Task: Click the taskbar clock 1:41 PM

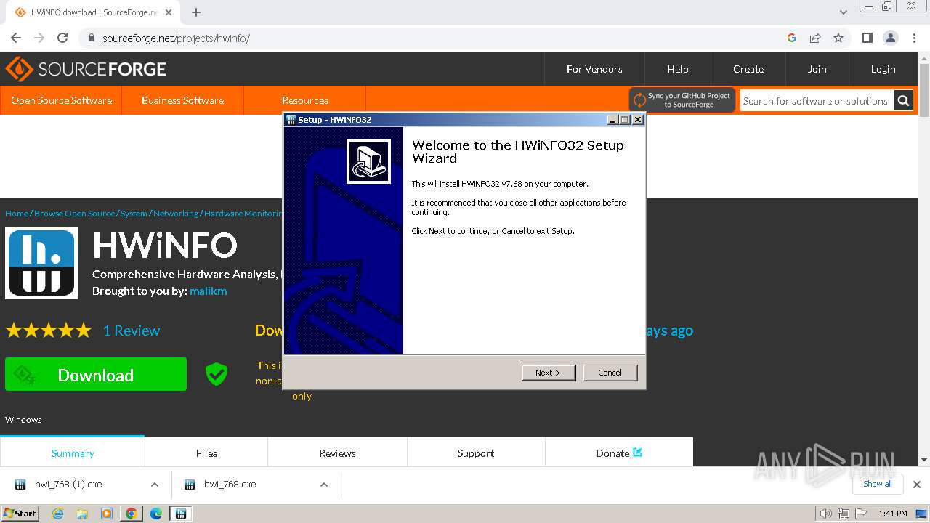Action: (893, 514)
